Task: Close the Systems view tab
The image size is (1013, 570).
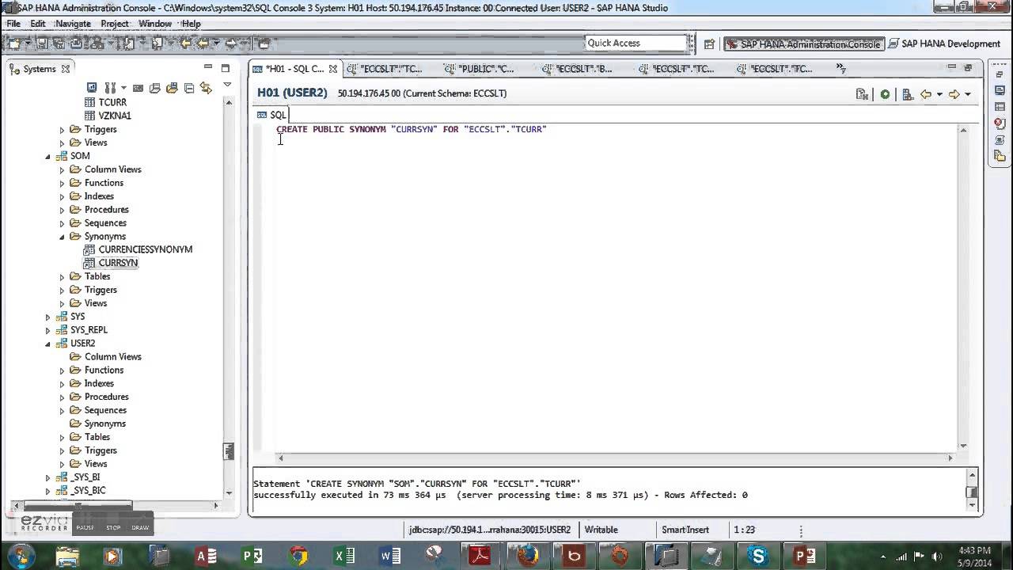Action: 66,69
